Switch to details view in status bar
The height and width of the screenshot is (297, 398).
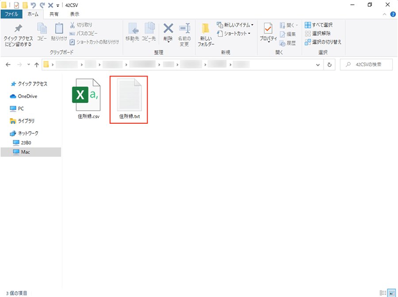coord(383,293)
